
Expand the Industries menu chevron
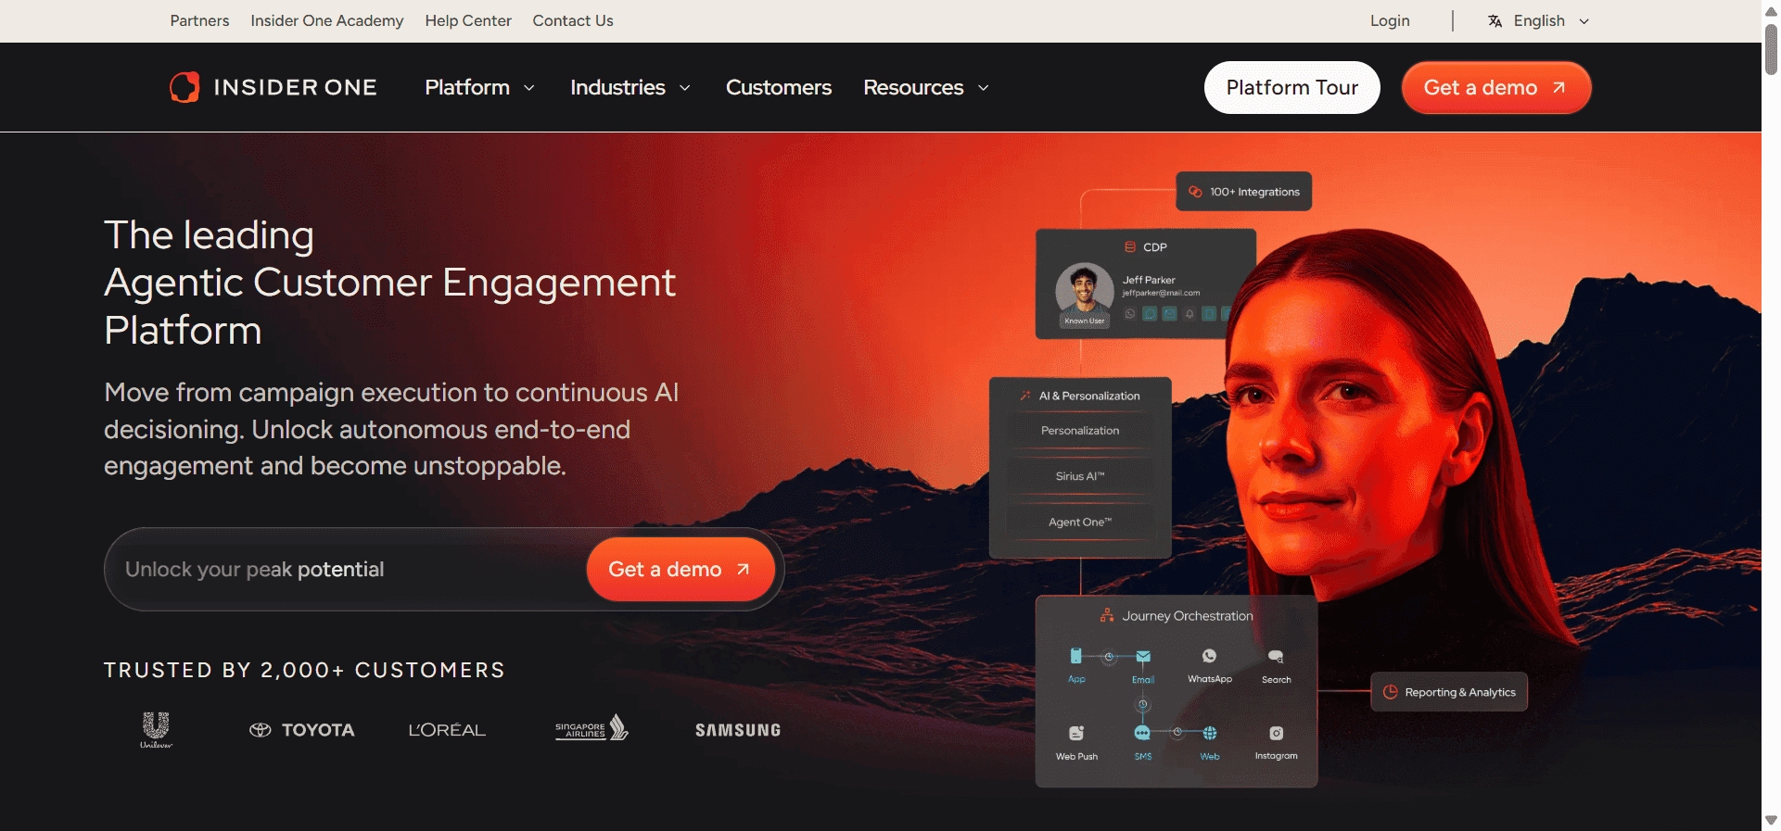tap(685, 88)
